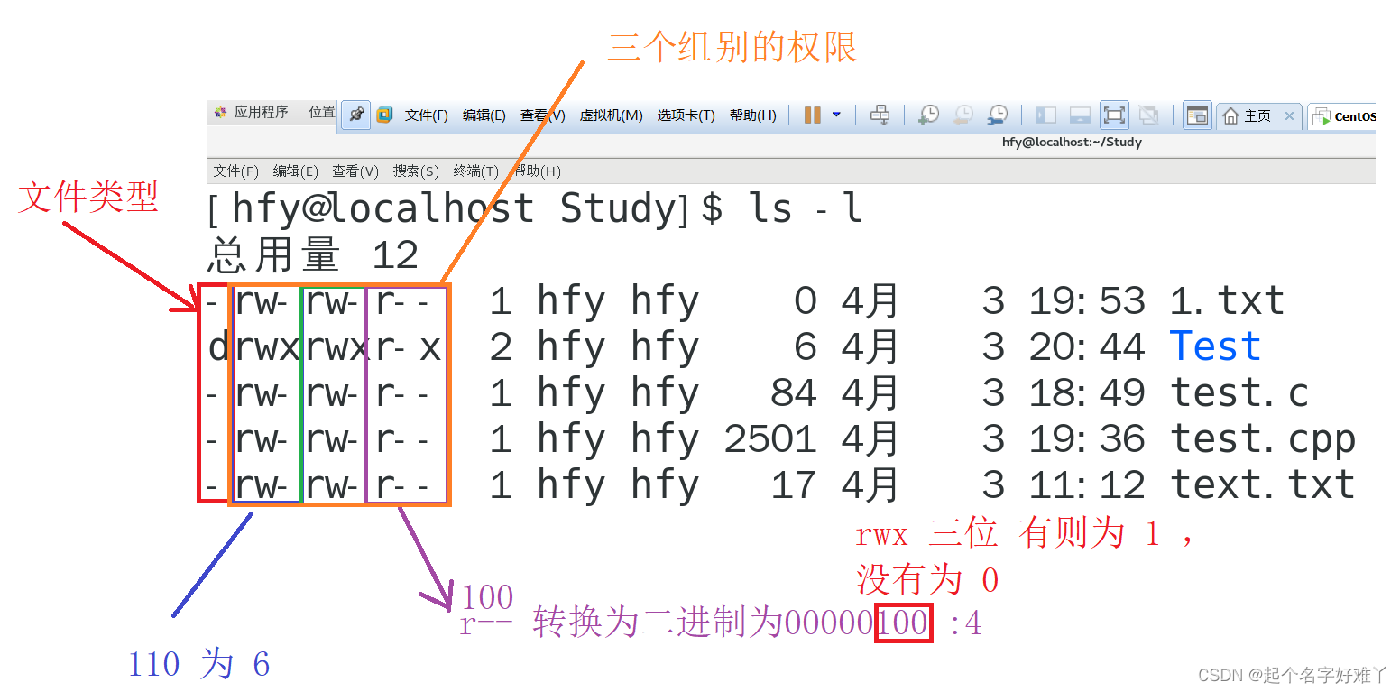Click the file name 1.txt

(x=1227, y=301)
